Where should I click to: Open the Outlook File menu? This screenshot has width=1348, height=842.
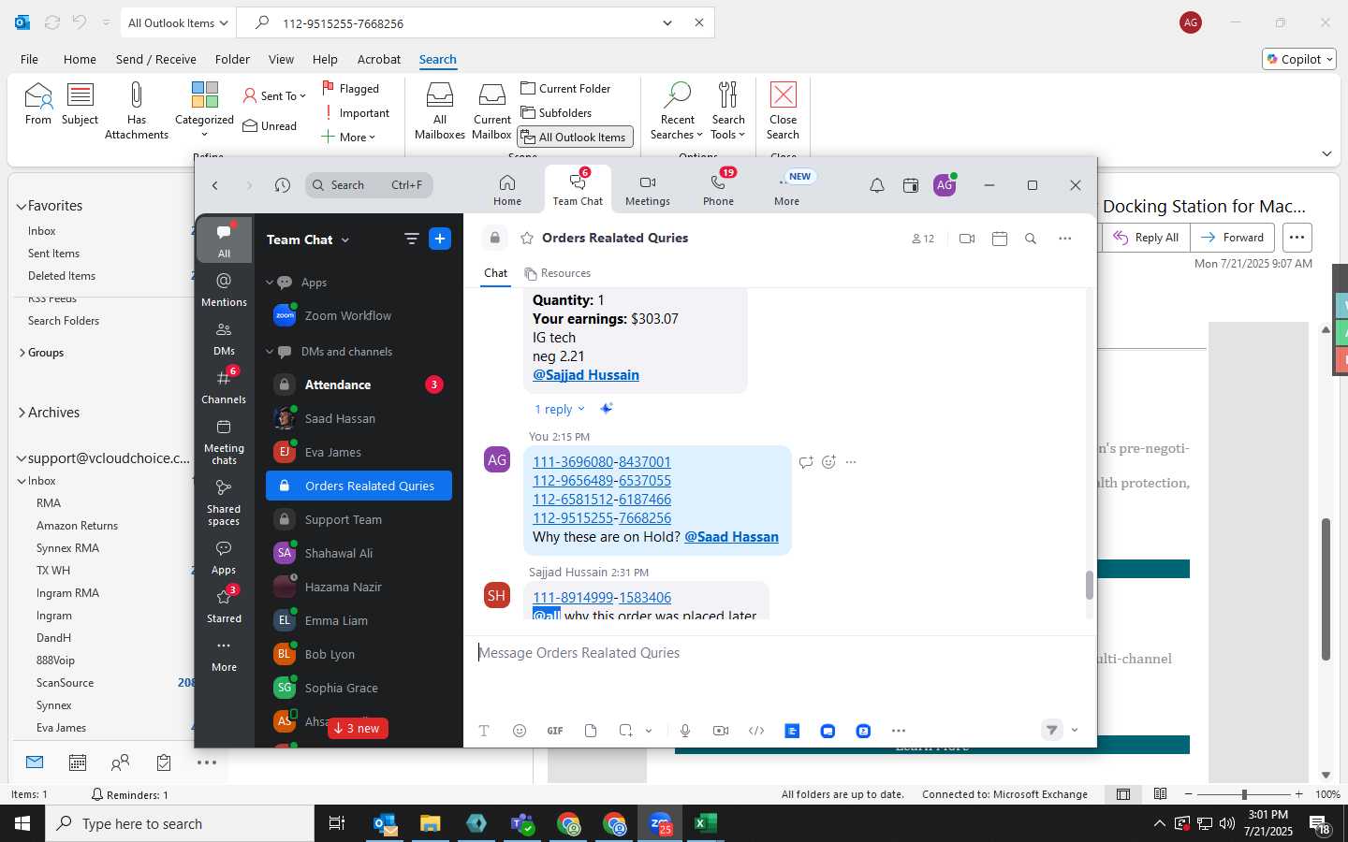pos(29,59)
